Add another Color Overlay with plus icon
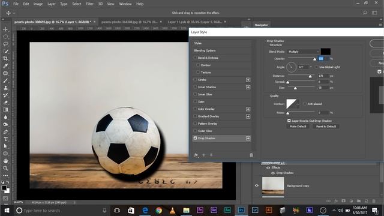This screenshot has height=216, width=384. 248,109
